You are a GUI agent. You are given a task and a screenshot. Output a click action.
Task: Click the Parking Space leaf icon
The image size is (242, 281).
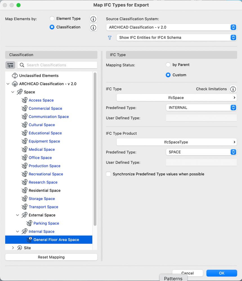tap(29, 223)
